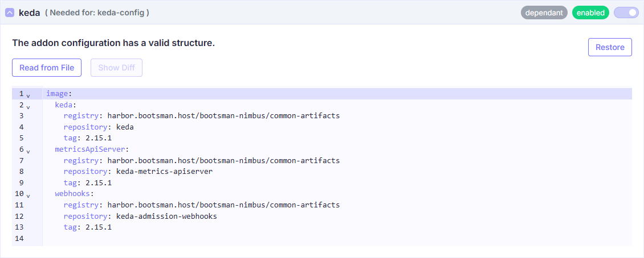This screenshot has width=644, height=258.
Task: Click the registry URL on line 3
Action: (x=223, y=116)
